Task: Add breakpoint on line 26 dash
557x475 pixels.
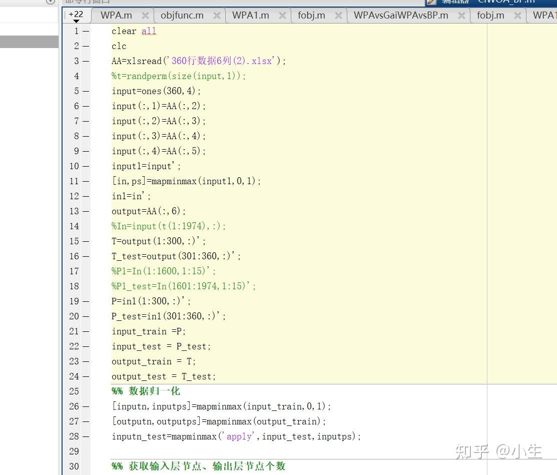Action: coord(86,406)
